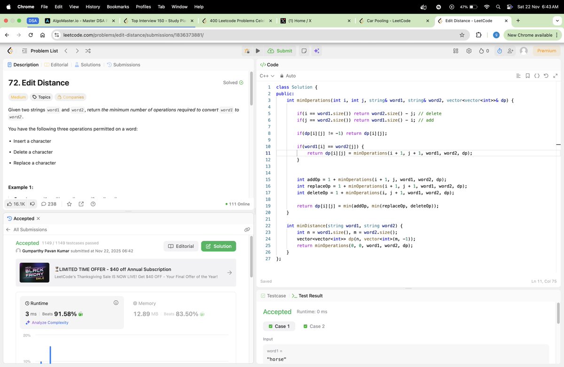This screenshot has width=564, height=367.
Task: Open LeetCode settings gear icon
Action: click(x=469, y=51)
